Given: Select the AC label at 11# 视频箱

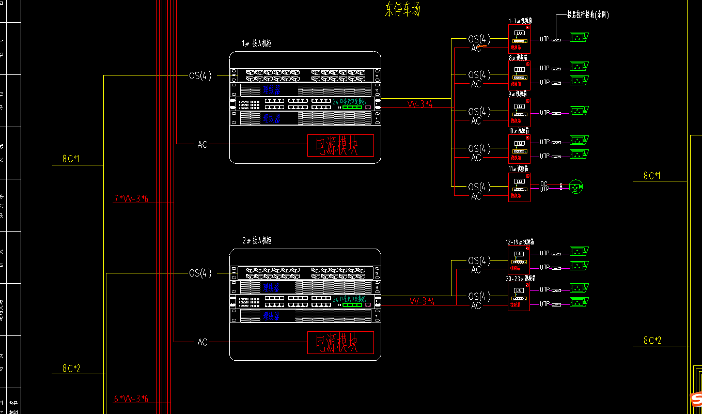Looking at the screenshot, I should click(x=476, y=196).
